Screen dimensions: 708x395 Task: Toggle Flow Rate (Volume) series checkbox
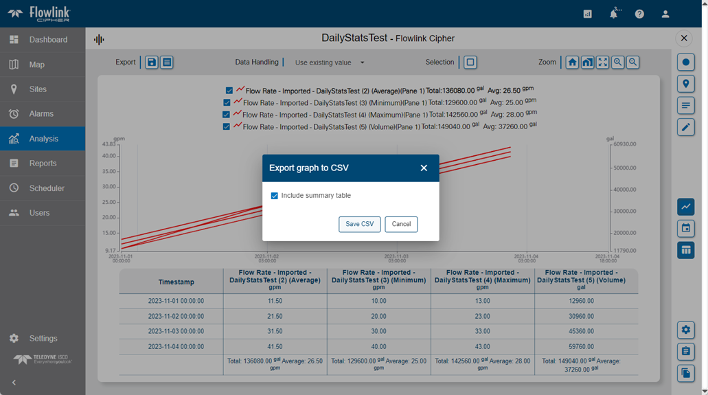click(227, 126)
